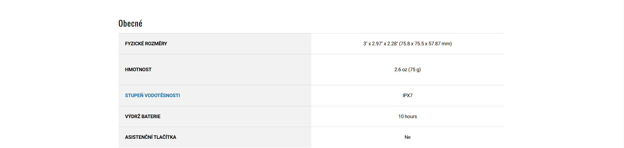Click the word hours in battery value
This screenshot has height=148, width=624.
point(411,116)
